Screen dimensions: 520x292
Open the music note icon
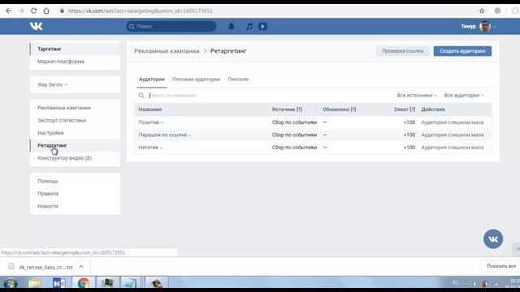coord(249,27)
